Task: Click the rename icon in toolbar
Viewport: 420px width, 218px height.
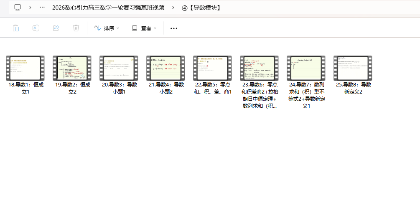Action: [36, 28]
